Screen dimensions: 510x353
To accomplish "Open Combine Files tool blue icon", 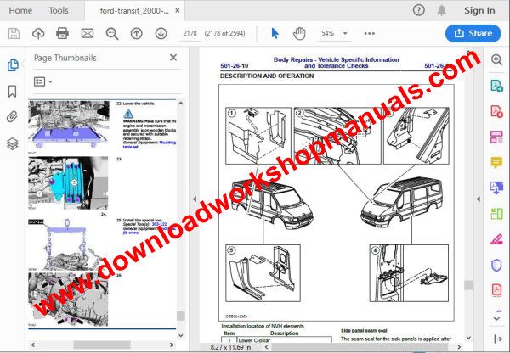I will (x=496, y=188).
